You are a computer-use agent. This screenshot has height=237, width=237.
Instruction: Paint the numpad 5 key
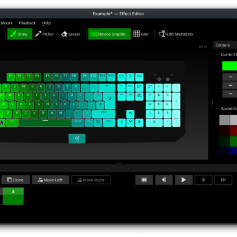click(159, 105)
